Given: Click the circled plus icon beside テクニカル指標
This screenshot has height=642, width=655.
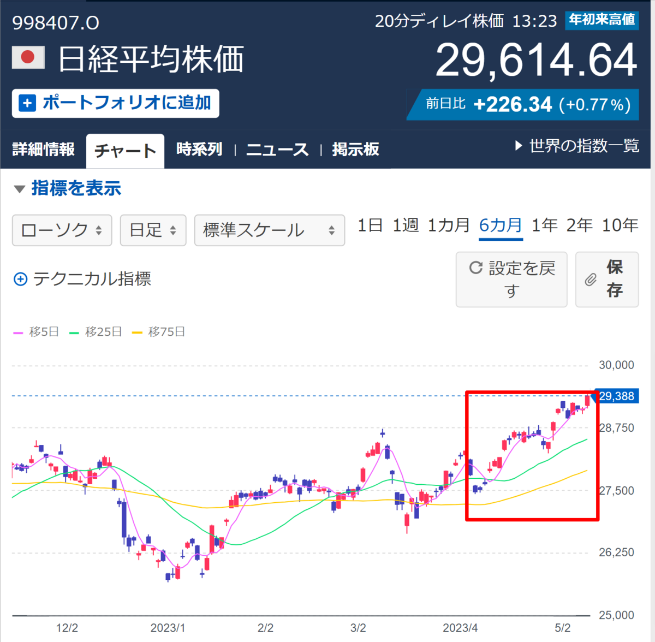Looking at the screenshot, I should point(20,280).
